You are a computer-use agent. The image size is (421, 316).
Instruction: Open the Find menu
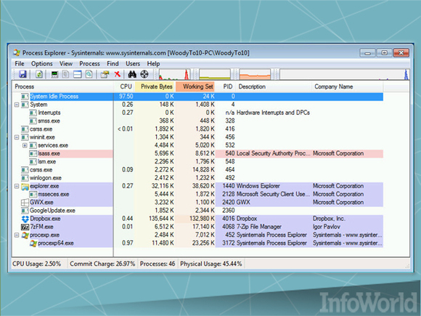pyautogui.click(x=113, y=64)
